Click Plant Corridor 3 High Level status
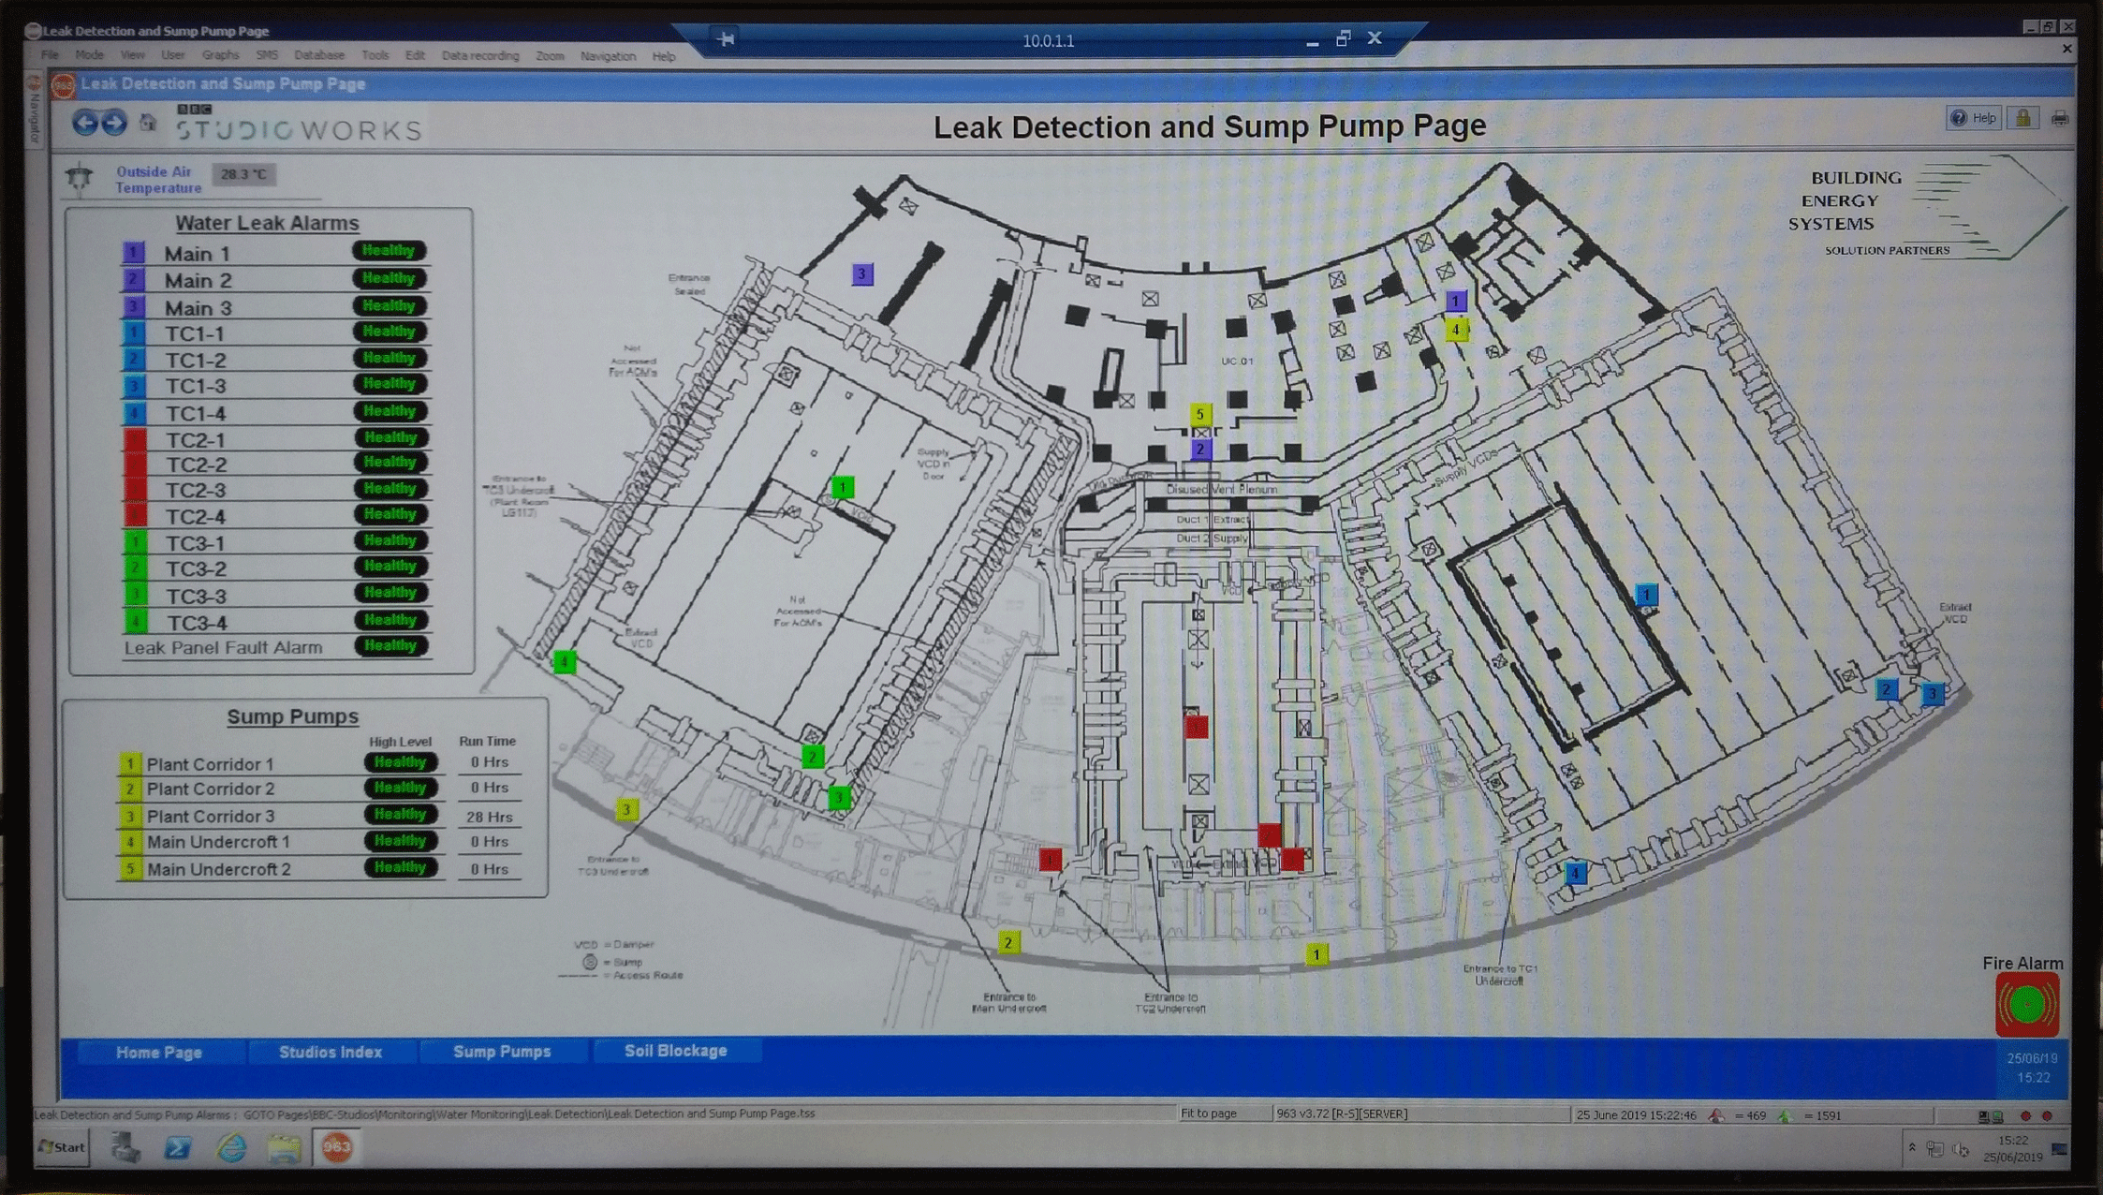2103x1195 pixels. (400, 815)
